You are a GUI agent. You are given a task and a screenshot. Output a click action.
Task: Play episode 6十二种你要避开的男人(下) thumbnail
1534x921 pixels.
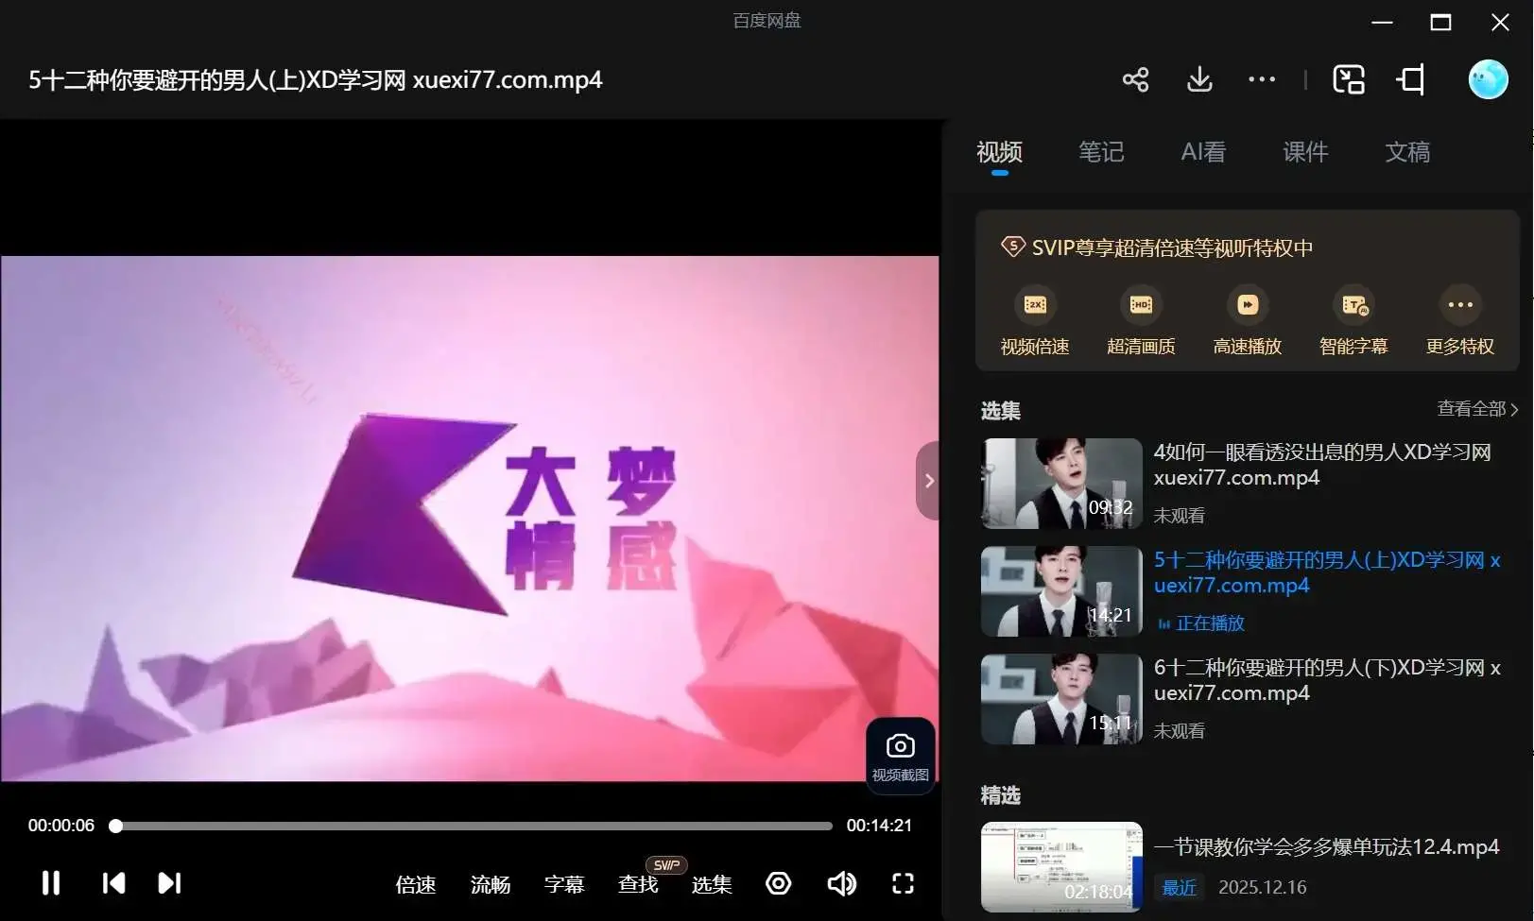pyautogui.click(x=1060, y=698)
